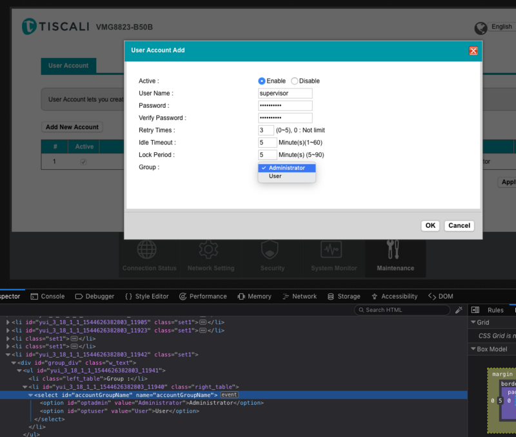
Task: Switch to the Memory devtools tab
Action: pyautogui.click(x=255, y=296)
